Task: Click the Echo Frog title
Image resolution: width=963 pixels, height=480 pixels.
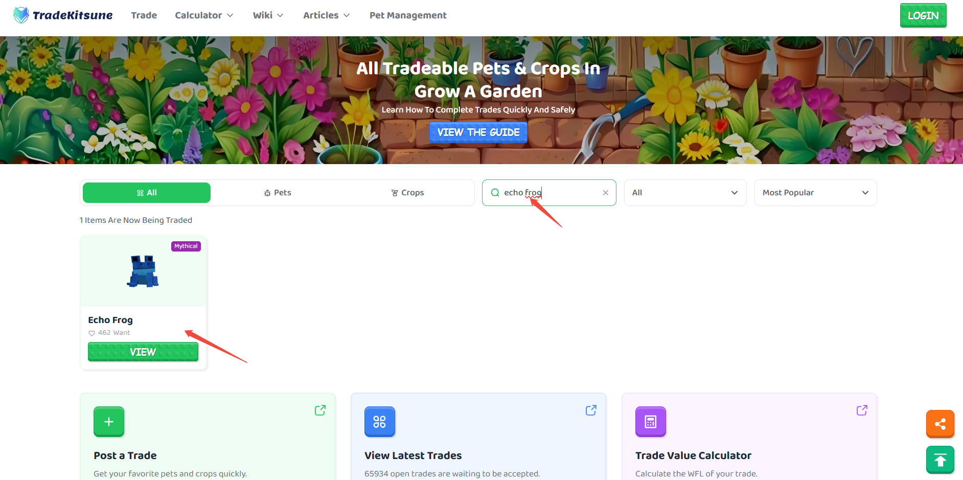Action: [x=110, y=320]
